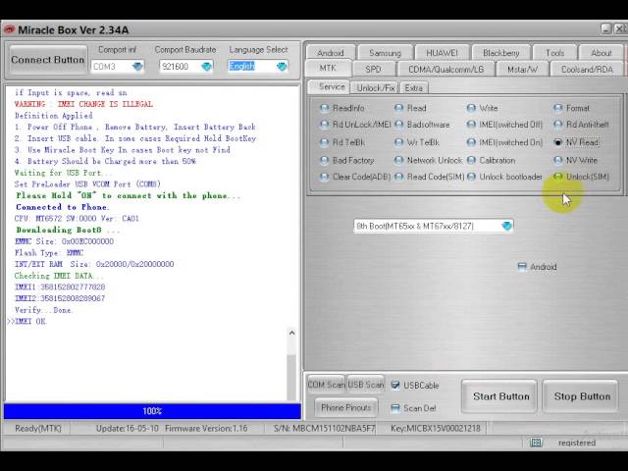Screen dimensions: 628x471
Task: Select the Unlock(SIM) radio option
Action: pyautogui.click(x=581, y=177)
